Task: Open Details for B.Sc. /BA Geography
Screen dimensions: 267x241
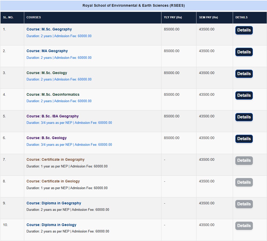Action: (x=244, y=117)
